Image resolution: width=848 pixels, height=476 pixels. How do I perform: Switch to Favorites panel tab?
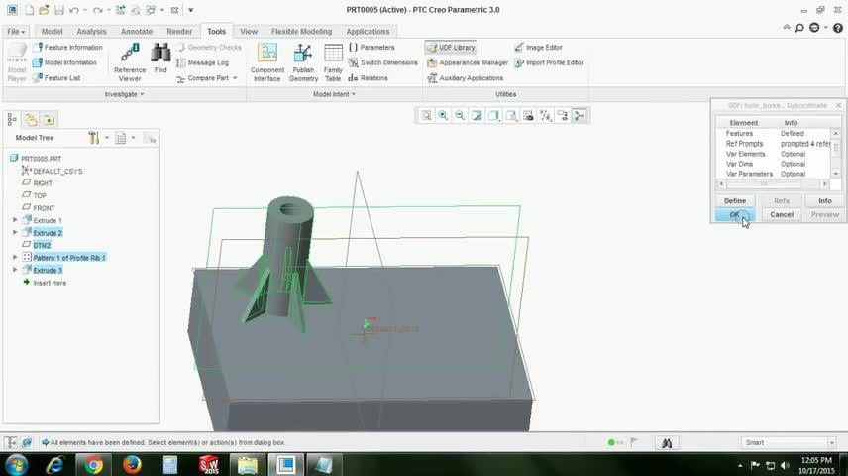(x=49, y=119)
